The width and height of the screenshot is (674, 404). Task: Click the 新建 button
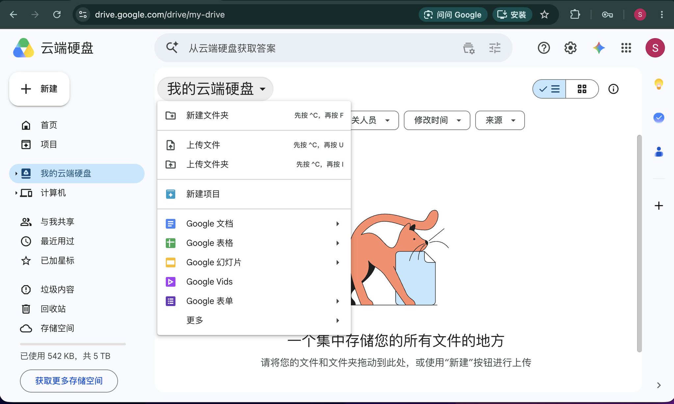click(x=39, y=89)
